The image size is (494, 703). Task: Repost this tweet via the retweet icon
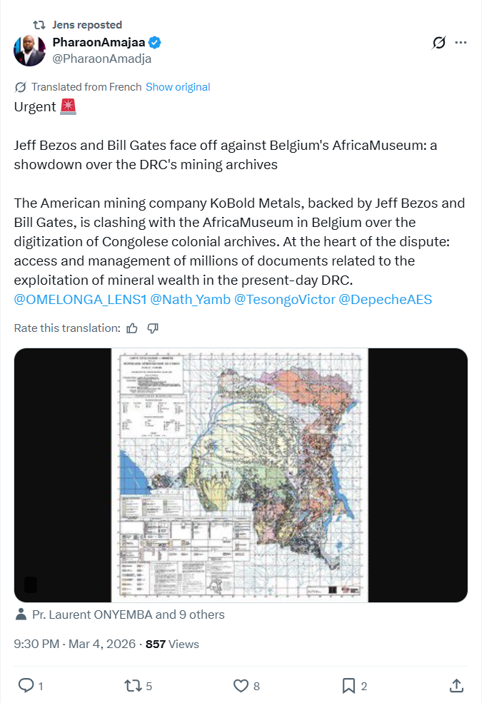click(x=133, y=685)
